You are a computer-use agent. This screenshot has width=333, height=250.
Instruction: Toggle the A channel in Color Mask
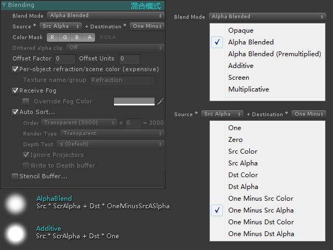click(x=89, y=37)
